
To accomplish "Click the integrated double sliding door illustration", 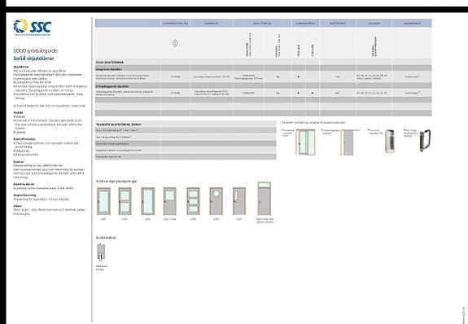I will tap(305, 142).
